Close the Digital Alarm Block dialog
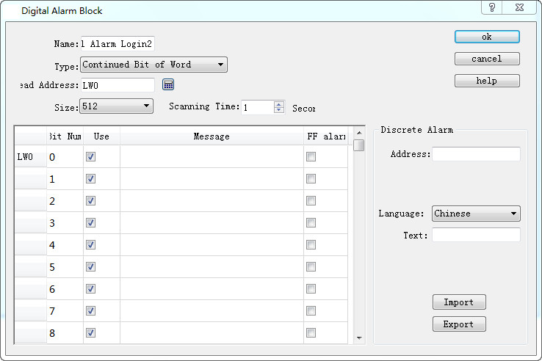The width and height of the screenshot is (542, 361). pos(519,7)
